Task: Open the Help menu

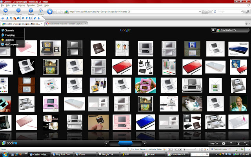Action: point(47,5)
